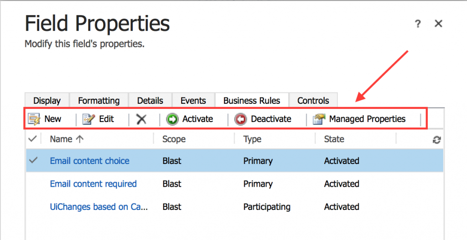Open UiChanges based on Ca... rule

pos(99,207)
